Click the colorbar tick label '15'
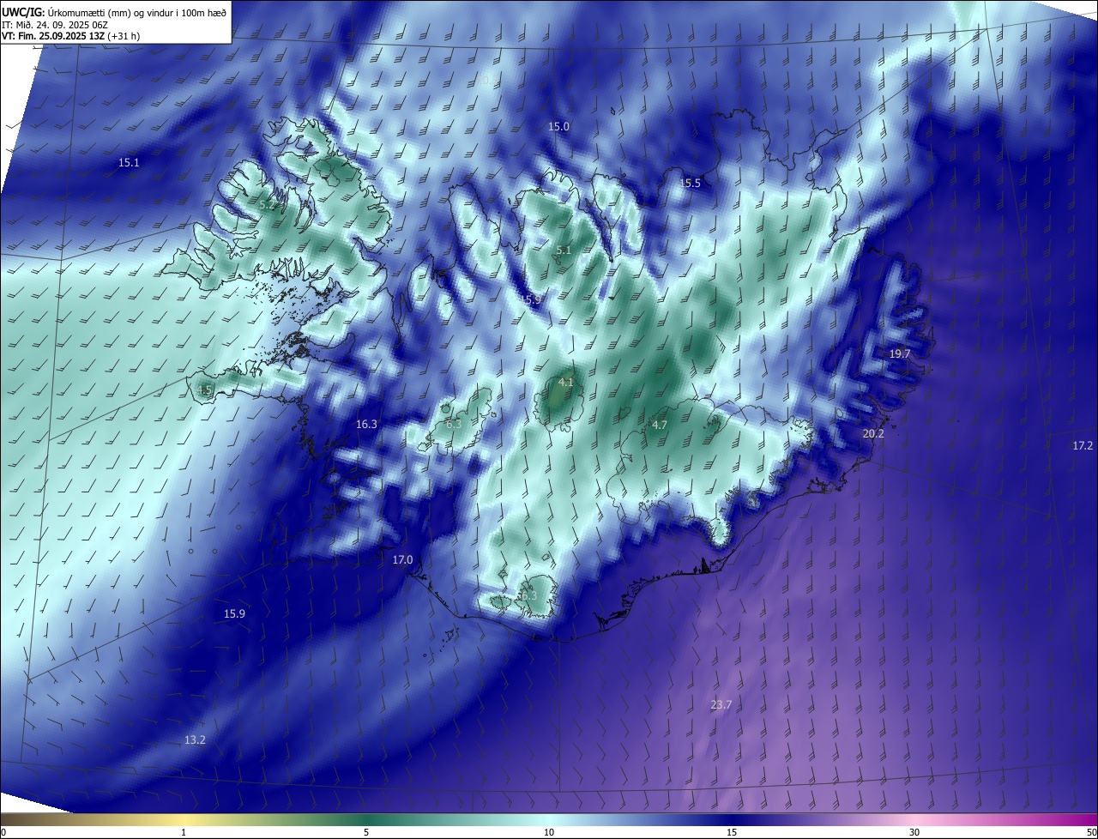The height and width of the screenshot is (839, 1098). click(x=732, y=832)
